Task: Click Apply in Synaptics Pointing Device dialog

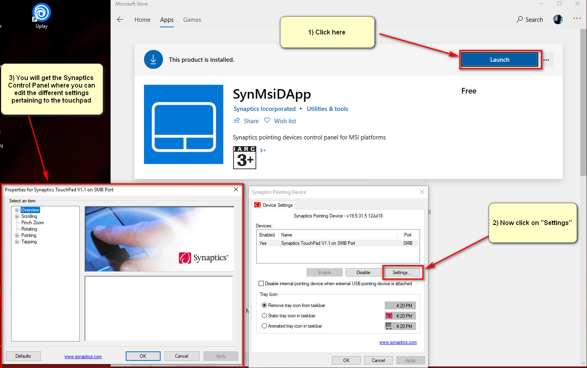Action: [x=411, y=360]
